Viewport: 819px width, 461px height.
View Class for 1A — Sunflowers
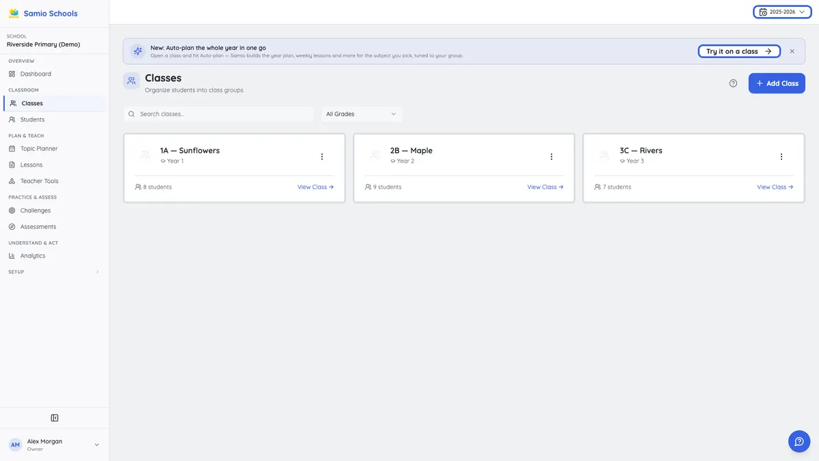click(315, 187)
